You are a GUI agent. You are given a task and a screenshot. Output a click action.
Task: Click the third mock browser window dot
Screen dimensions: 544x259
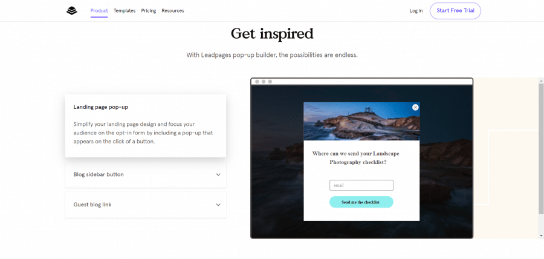point(270,82)
